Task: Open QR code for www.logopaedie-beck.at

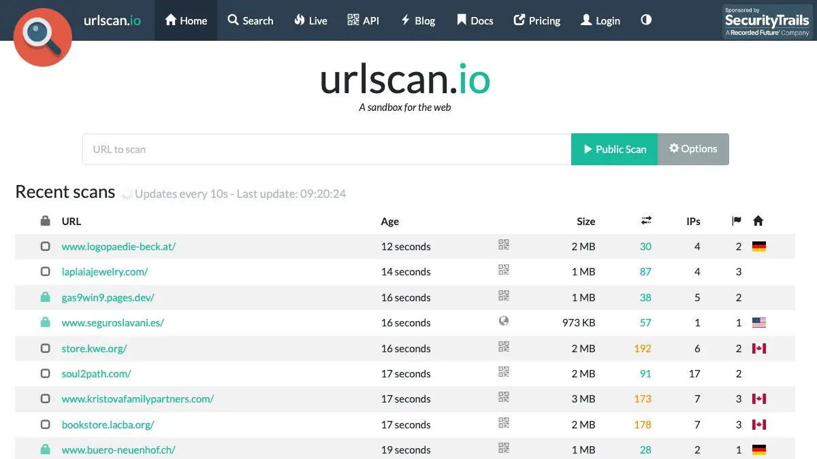Action: point(504,245)
